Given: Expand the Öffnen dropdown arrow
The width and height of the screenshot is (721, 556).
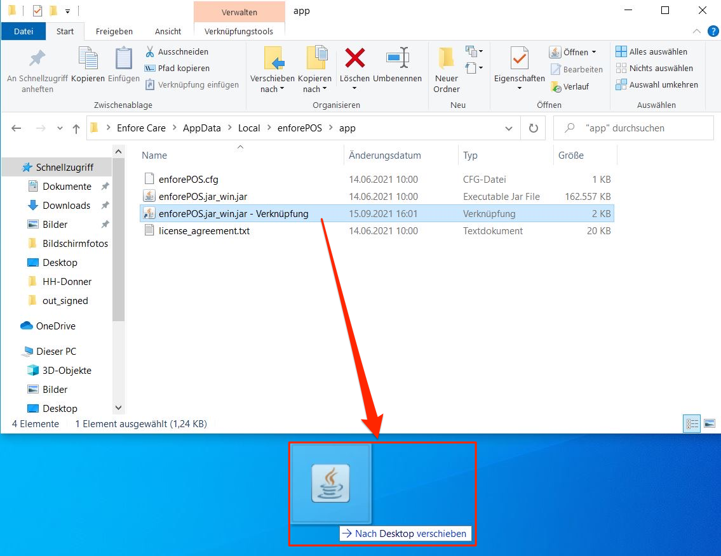Looking at the screenshot, I should [593, 52].
